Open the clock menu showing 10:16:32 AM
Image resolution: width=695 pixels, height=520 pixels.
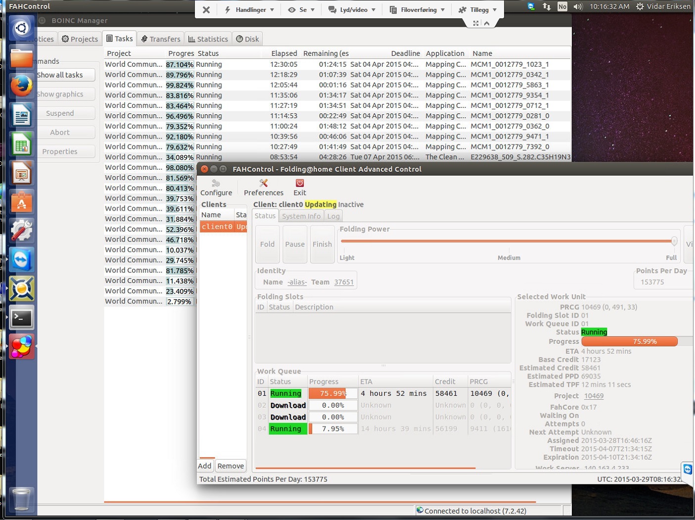[609, 6]
